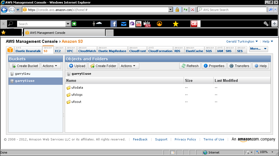Open the YouTube toolbar icon
The height and width of the screenshot is (156, 279).
(139, 24)
